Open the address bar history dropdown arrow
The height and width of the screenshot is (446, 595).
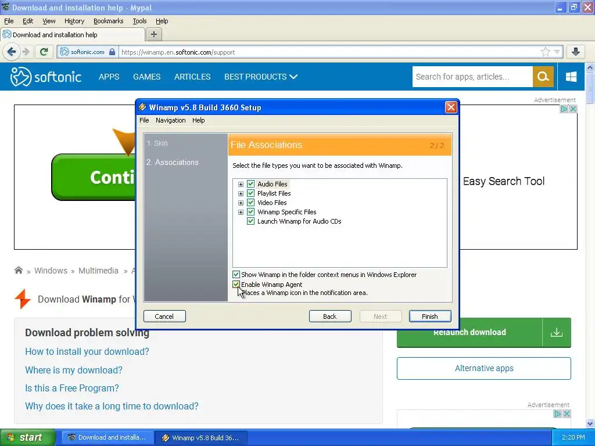pos(557,52)
